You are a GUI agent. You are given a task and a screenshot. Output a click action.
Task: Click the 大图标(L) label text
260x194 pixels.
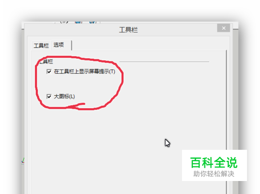(64, 96)
